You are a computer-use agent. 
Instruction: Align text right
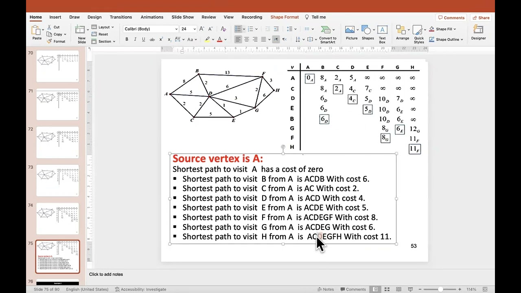pos(255,39)
